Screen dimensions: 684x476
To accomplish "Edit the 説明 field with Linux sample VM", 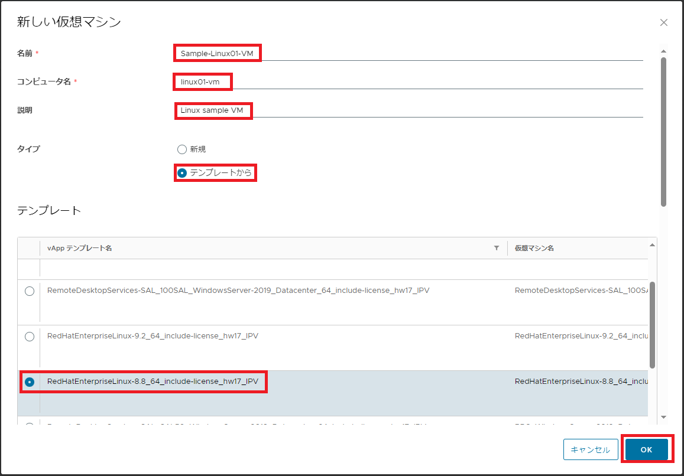I will (213, 110).
